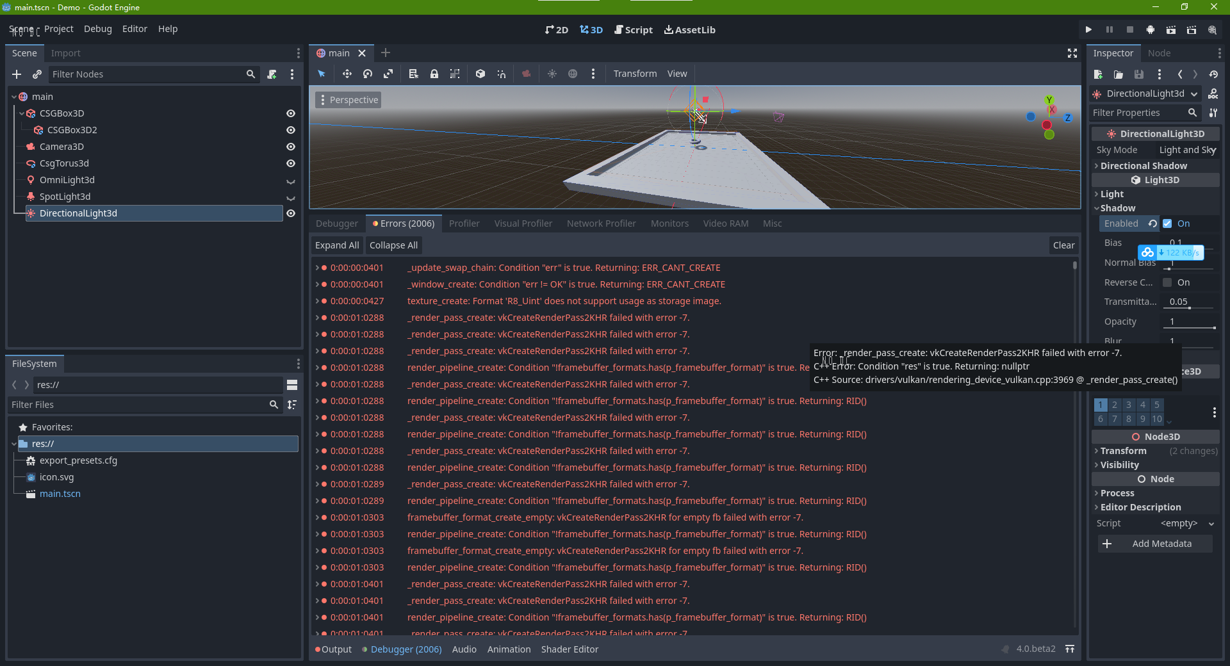Create a new resource in the Inspector
This screenshot has width=1230, height=666.
pos(1098,74)
